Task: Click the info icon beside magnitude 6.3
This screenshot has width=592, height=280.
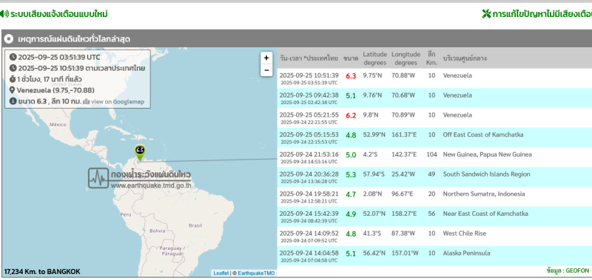Action: pos(13,101)
